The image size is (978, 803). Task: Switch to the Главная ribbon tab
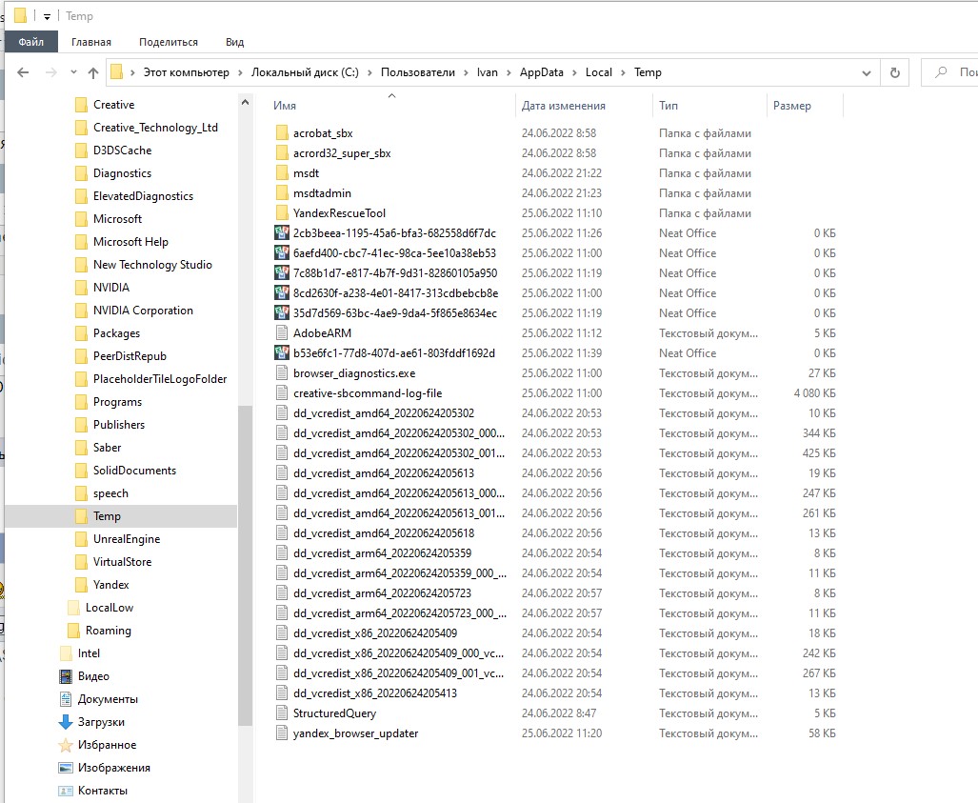[x=91, y=42]
